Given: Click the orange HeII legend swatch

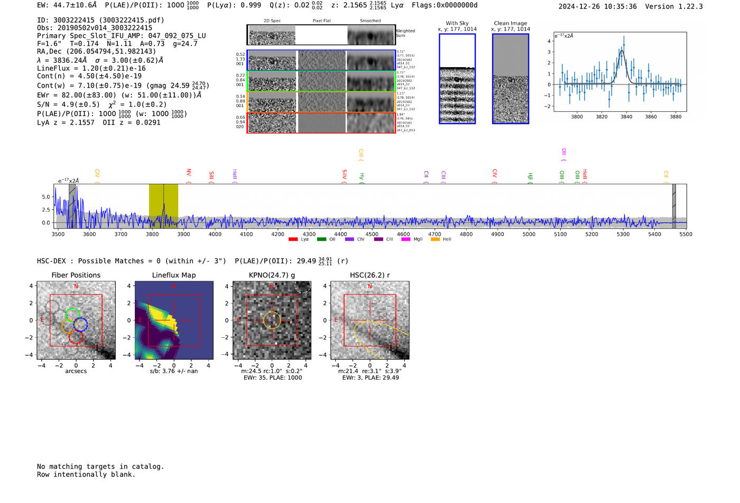Looking at the screenshot, I should [435, 240].
